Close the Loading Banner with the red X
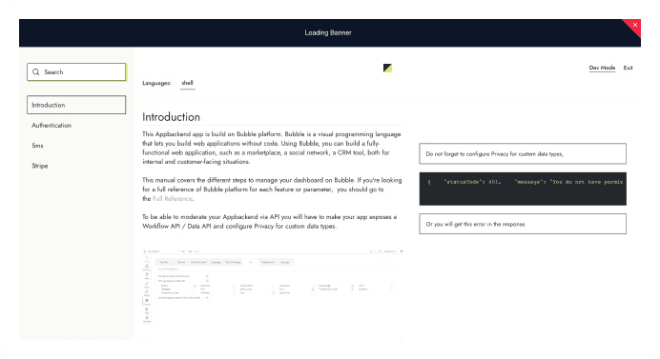The width and height of the screenshot is (660, 359). coord(635,25)
